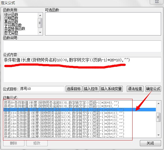
Task: Click the 选择目标 button
Action: point(74,89)
